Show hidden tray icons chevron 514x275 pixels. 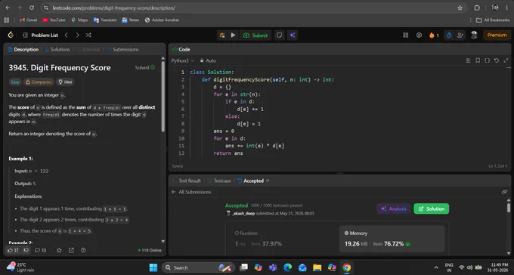[x=436, y=267]
